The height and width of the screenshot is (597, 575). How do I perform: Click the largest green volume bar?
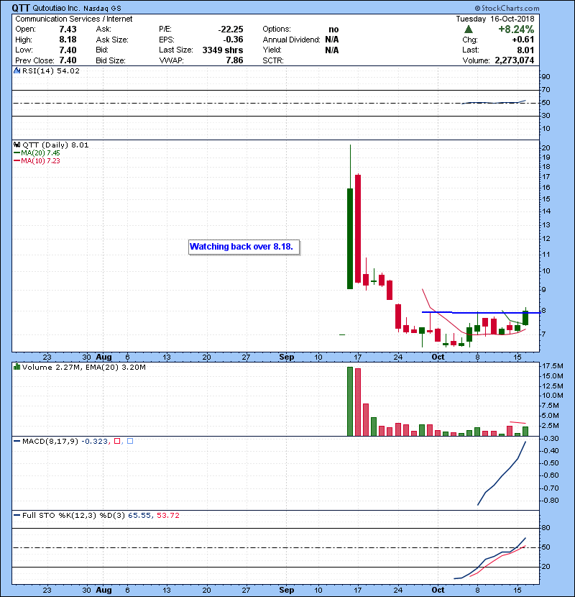click(350, 401)
